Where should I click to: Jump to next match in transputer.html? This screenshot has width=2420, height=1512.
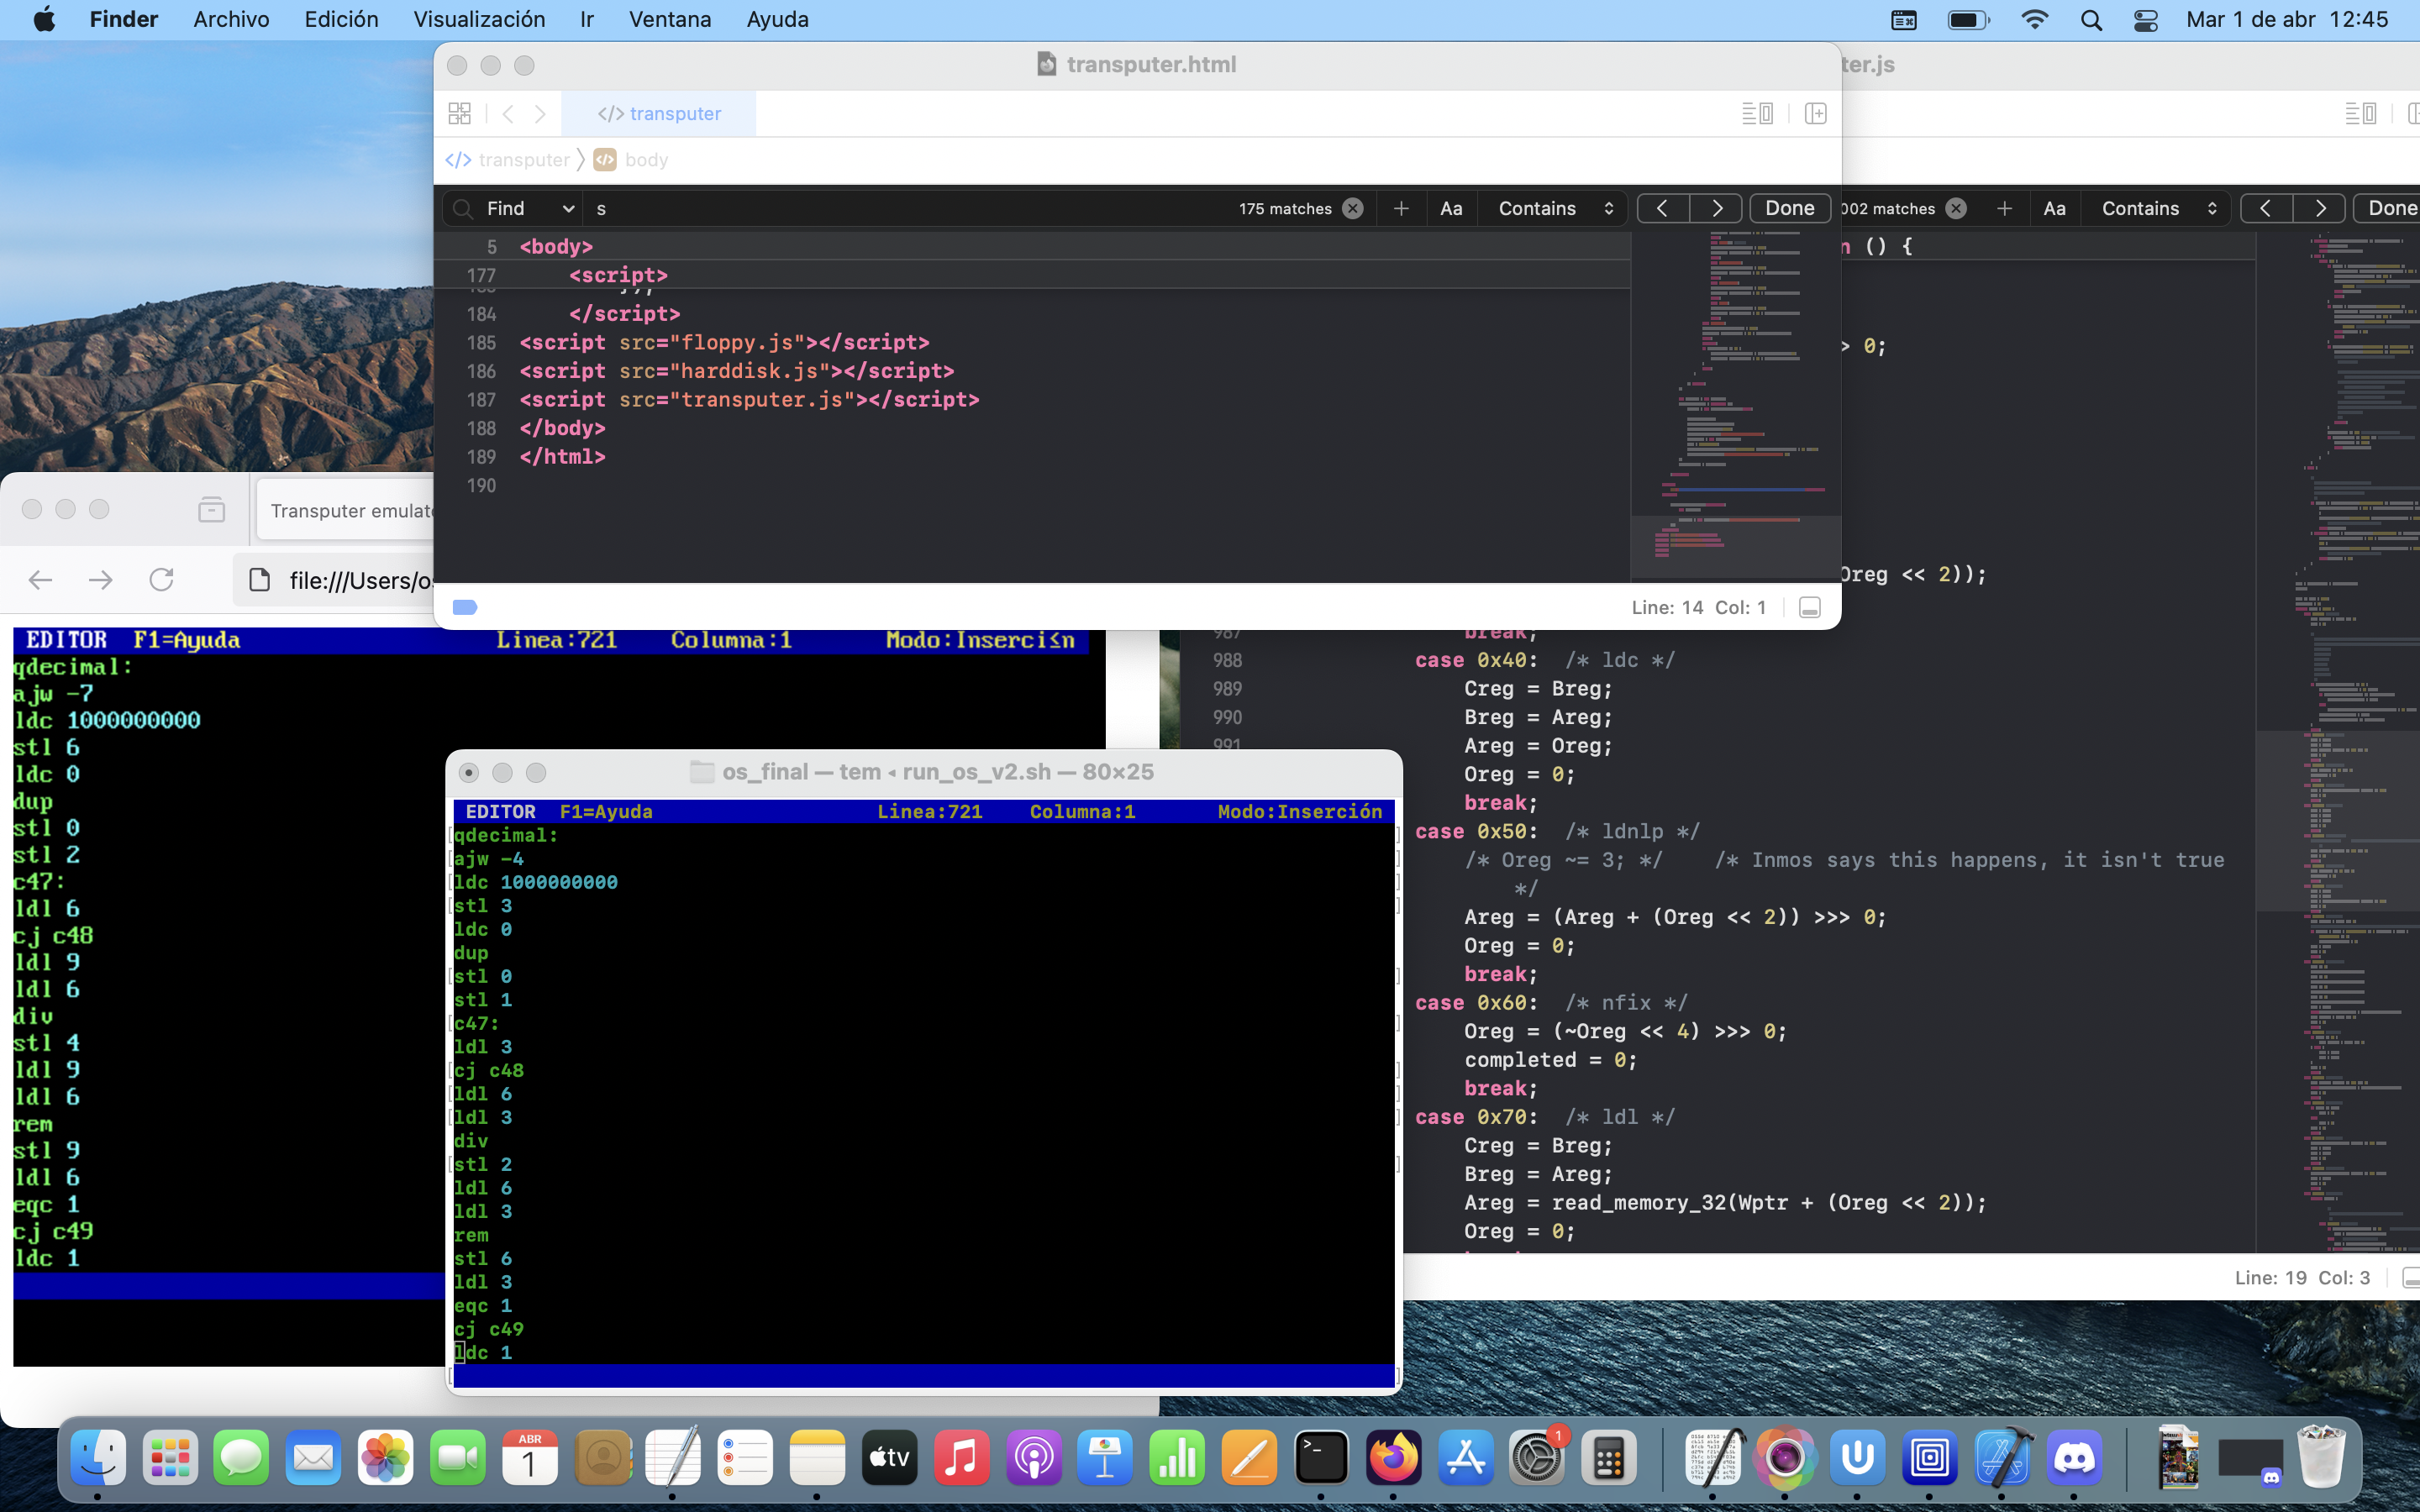coord(1717,208)
